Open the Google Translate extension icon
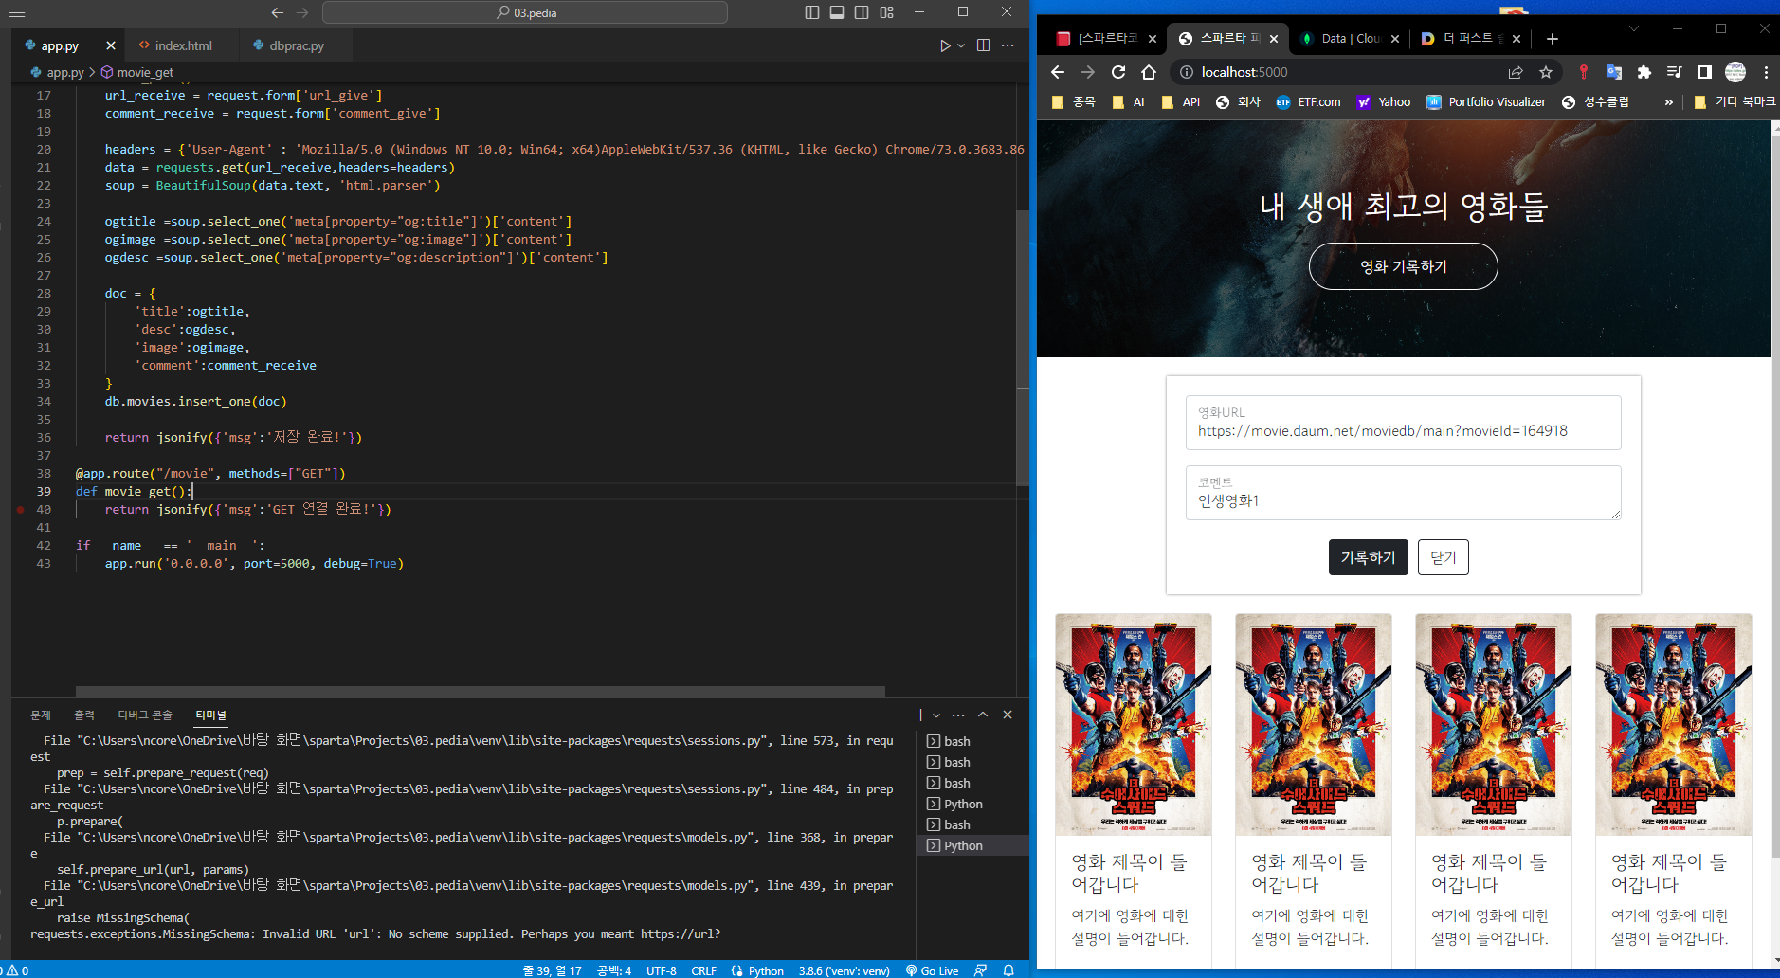The image size is (1780, 978). click(1613, 72)
